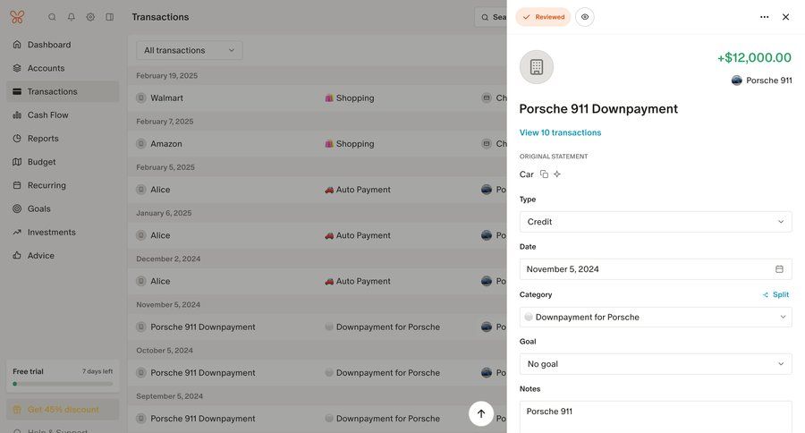Click the Porsche 911 Downpayment title
This screenshot has width=805, height=433.
pos(598,109)
